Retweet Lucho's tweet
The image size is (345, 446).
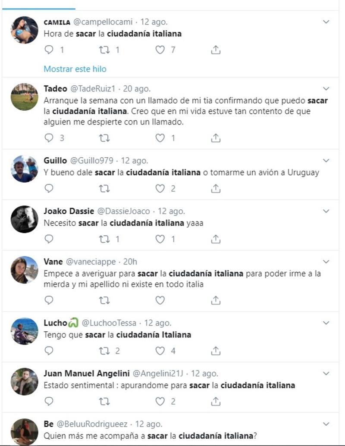(x=104, y=351)
